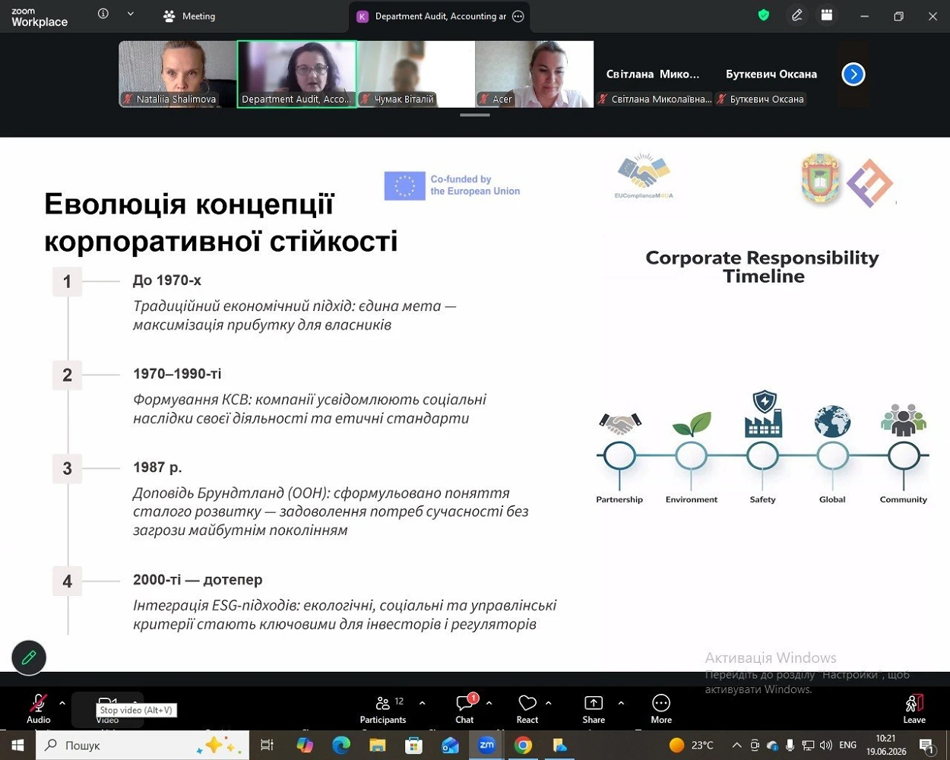Open the Participants panel

(x=383, y=709)
